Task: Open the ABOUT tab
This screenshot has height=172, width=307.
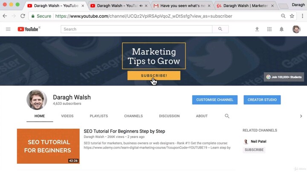Action: [x=202, y=116]
